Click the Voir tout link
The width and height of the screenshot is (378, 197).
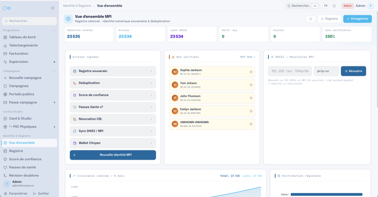[248, 57]
